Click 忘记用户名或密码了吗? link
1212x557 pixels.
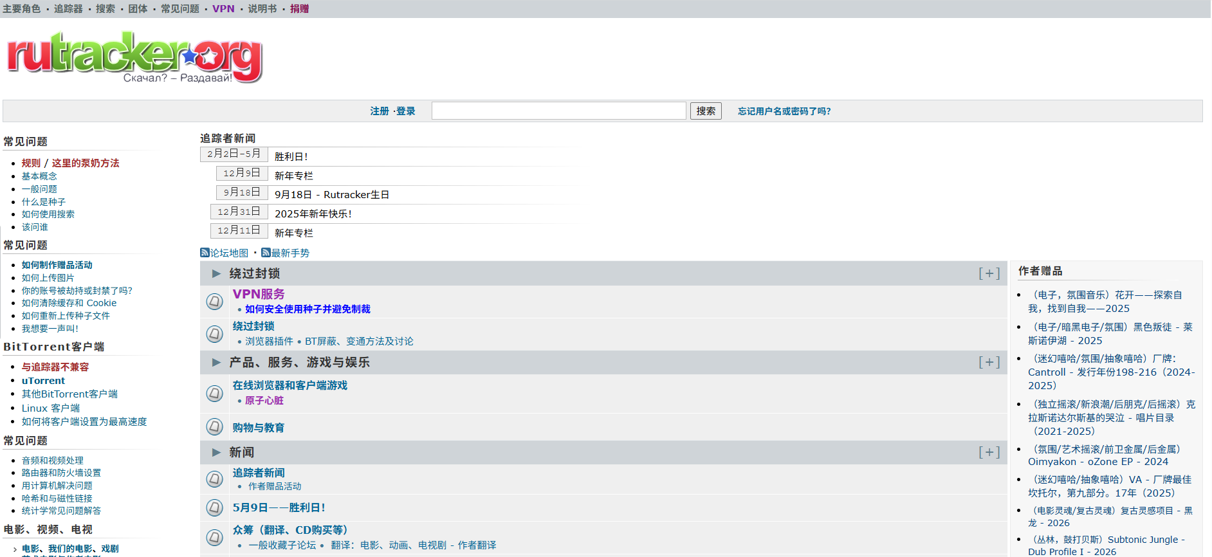pyautogui.click(x=784, y=111)
